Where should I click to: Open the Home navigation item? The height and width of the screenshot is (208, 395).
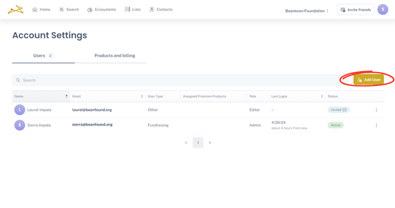41,10
